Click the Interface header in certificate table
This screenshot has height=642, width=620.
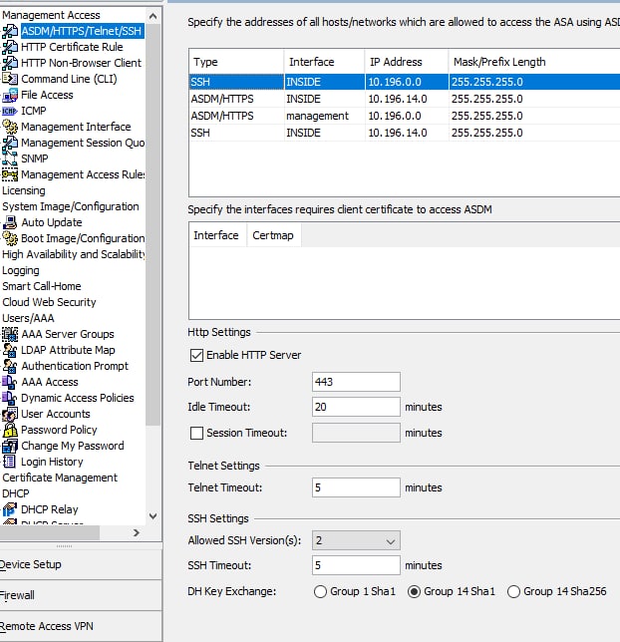216,235
